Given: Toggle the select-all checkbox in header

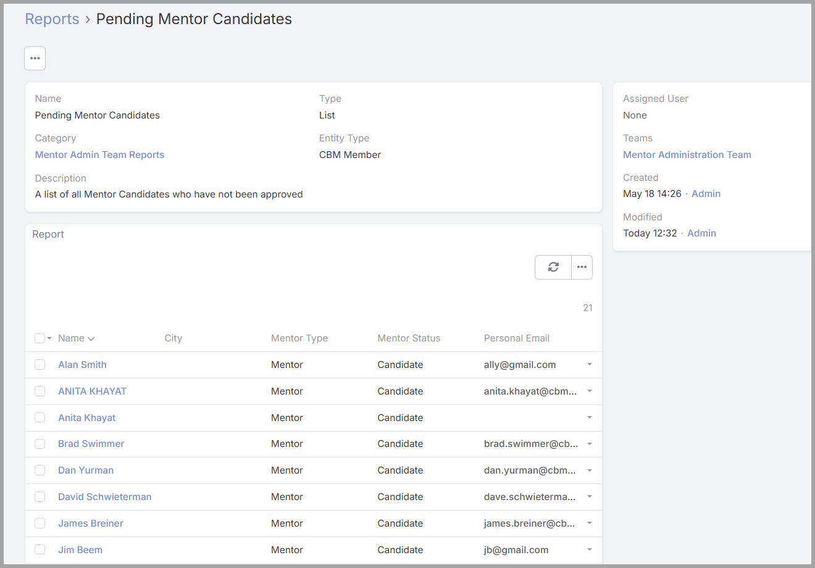Looking at the screenshot, I should tap(40, 338).
